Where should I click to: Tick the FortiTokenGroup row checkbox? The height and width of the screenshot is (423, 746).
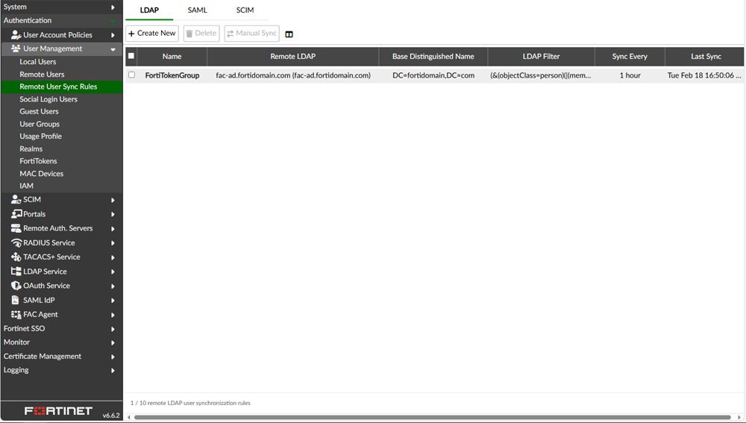coord(131,75)
